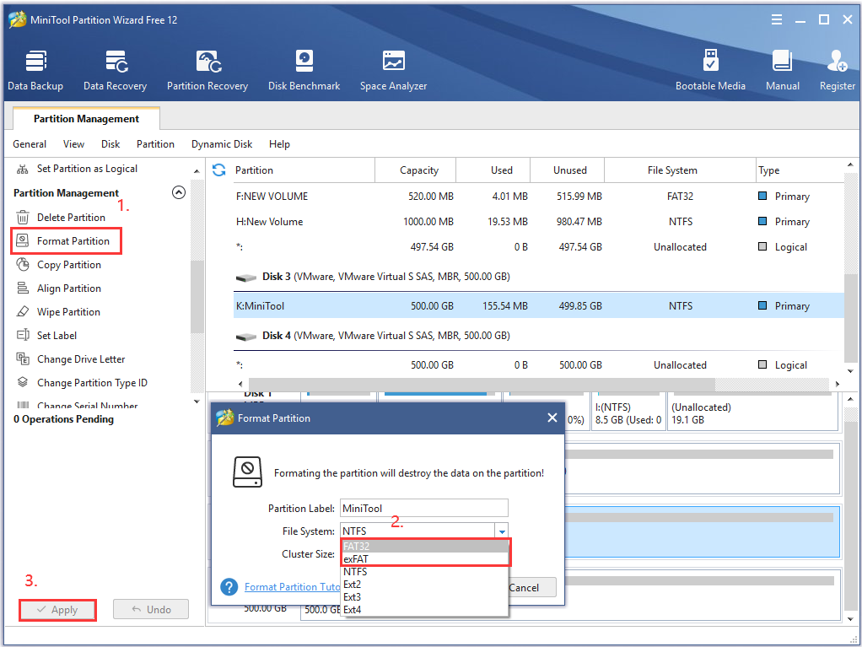Open the Format Partition Tutorial link
The height and width of the screenshot is (647, 862).
[292, 587]
